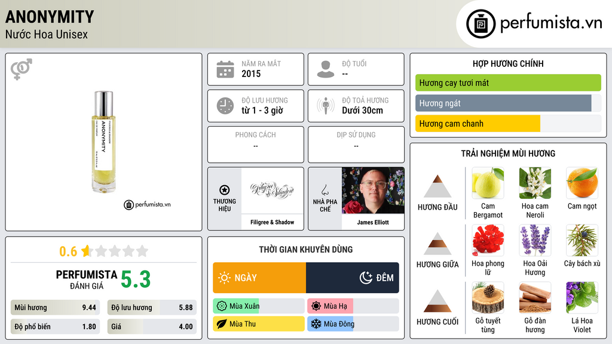
Task: Click the Hương đầu pyramid icon
Action: pos(437,186)
